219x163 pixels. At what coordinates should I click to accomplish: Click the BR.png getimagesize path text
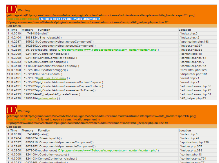point(101,116)
